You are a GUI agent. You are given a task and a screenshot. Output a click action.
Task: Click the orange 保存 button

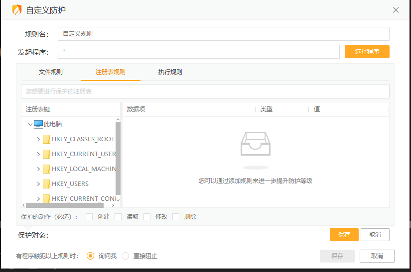(344, 235)
